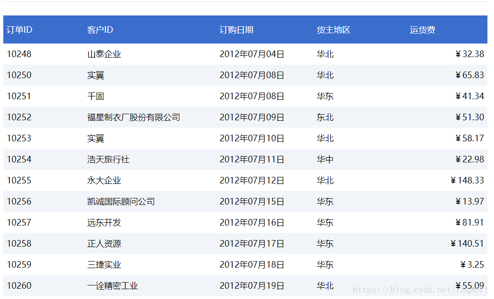494x299 pixels.
Task: Select freight cell ¥13.97
Action: (470, 201)
